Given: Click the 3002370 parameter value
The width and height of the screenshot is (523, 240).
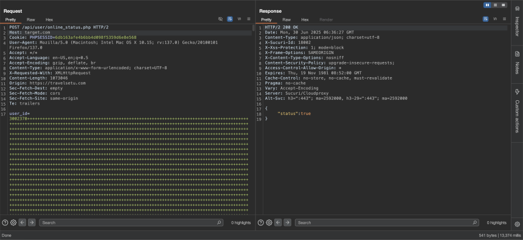Looking at the screenshot, I should (18, 118).
